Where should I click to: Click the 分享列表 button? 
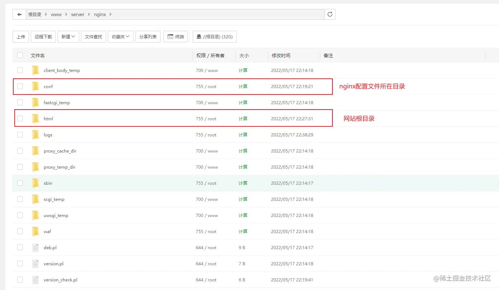(148, 37)
